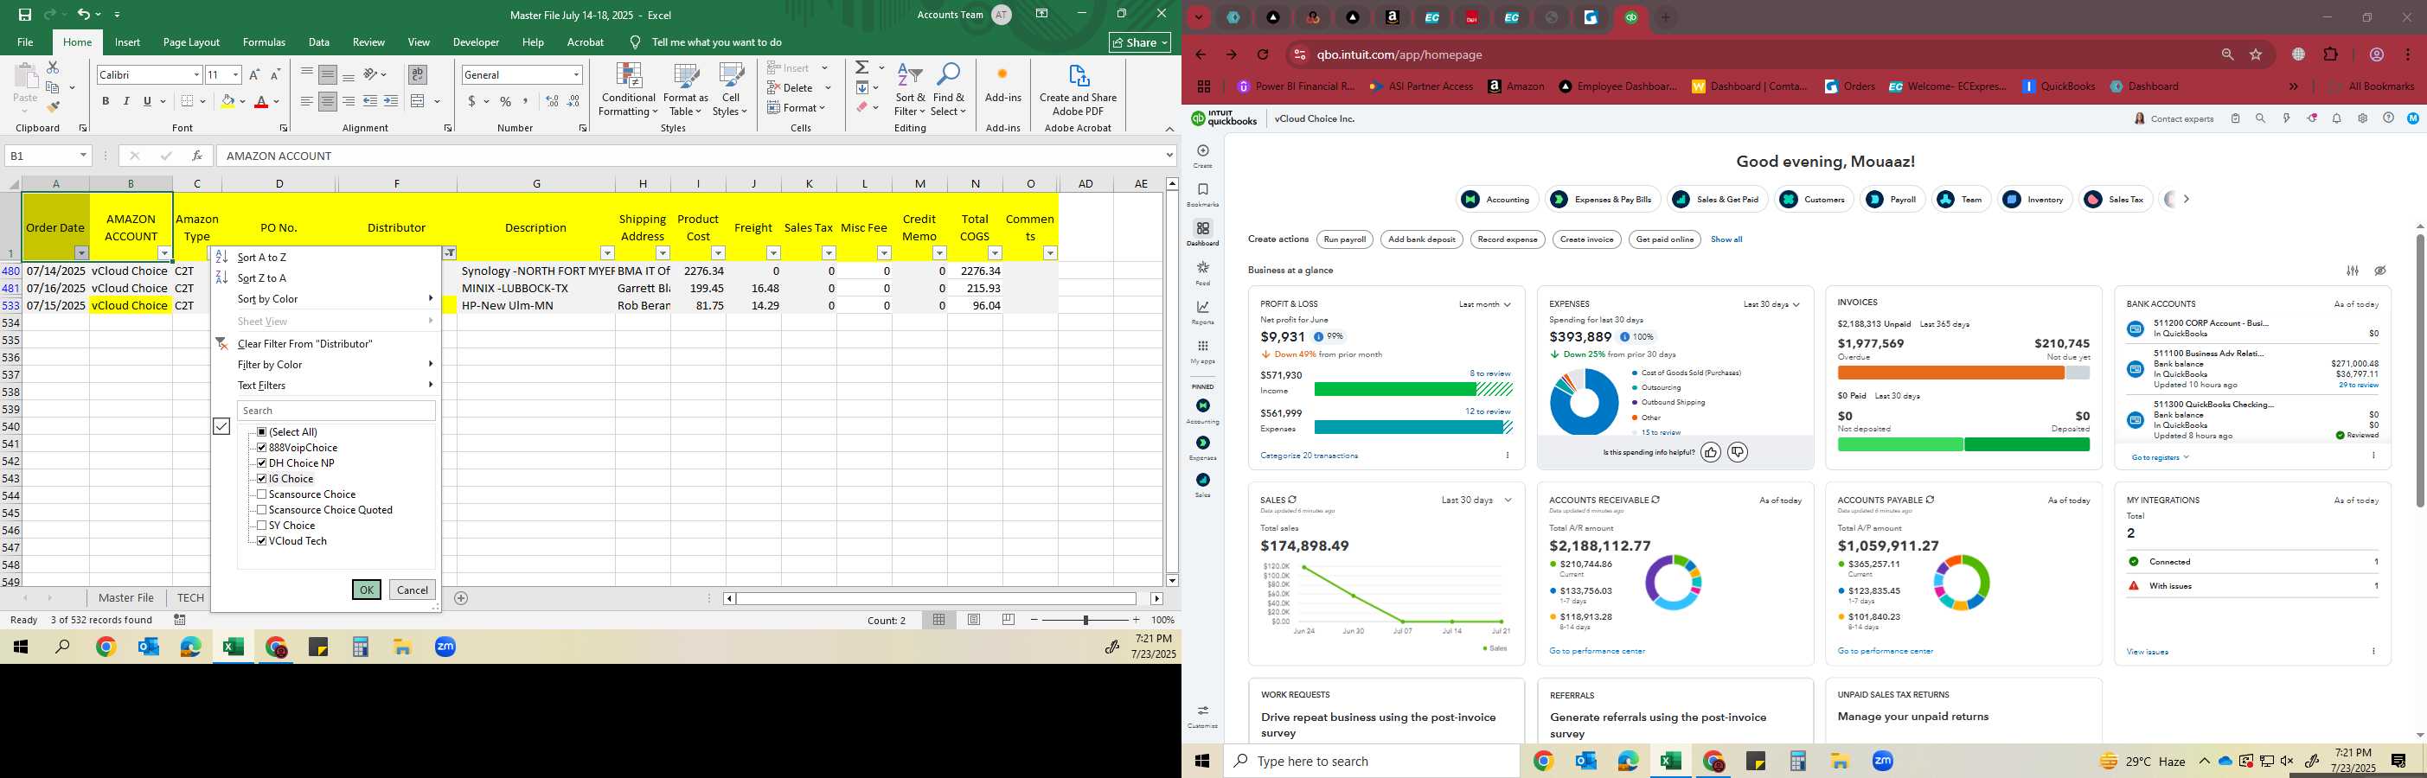Open QuickBooks Bookmarks sidebar icon
The width and height of the screenshot is (2427, 778).
(1202, 195)
